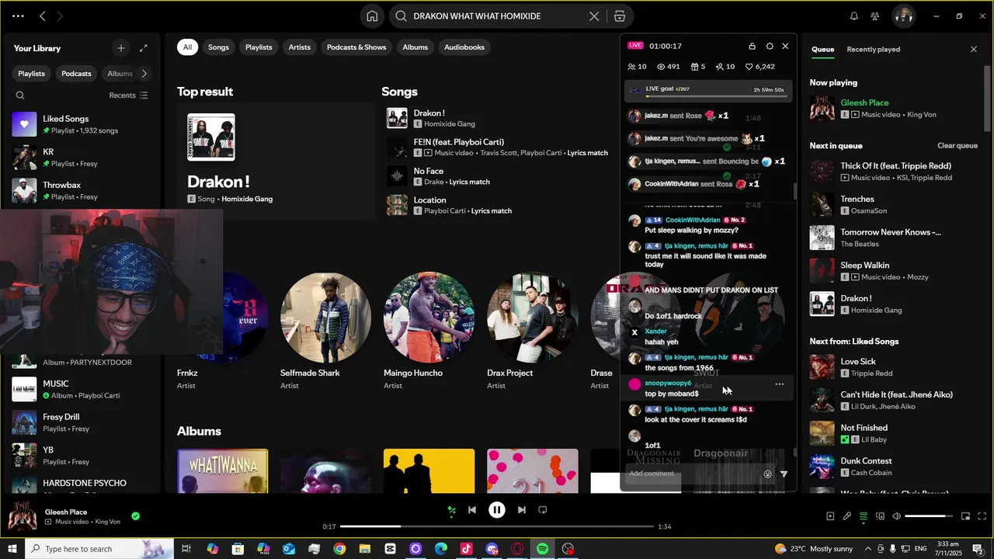994x559 pixels.
Task: Toggle the lyrics microphone icon
Action: pyautogui.click(x=846, y=516)
